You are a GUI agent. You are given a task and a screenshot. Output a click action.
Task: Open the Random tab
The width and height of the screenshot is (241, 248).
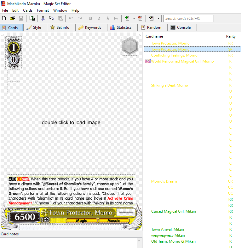pyautogui.click(x=151, y=27)
